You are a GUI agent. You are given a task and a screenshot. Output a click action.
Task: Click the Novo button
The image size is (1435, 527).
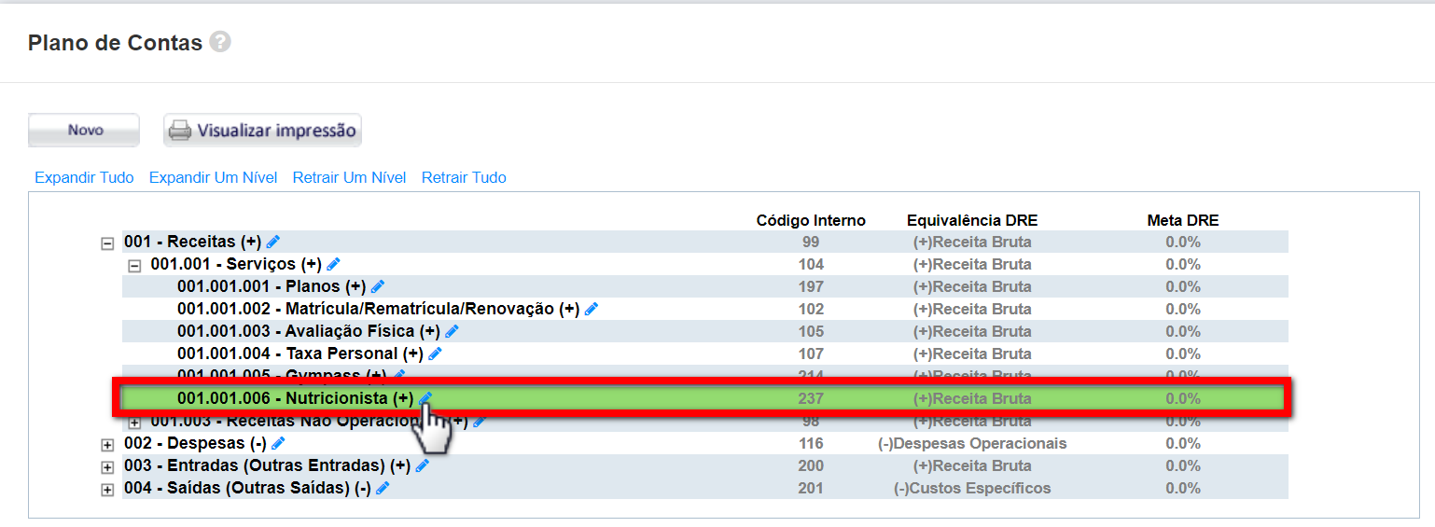coord(84,131)
